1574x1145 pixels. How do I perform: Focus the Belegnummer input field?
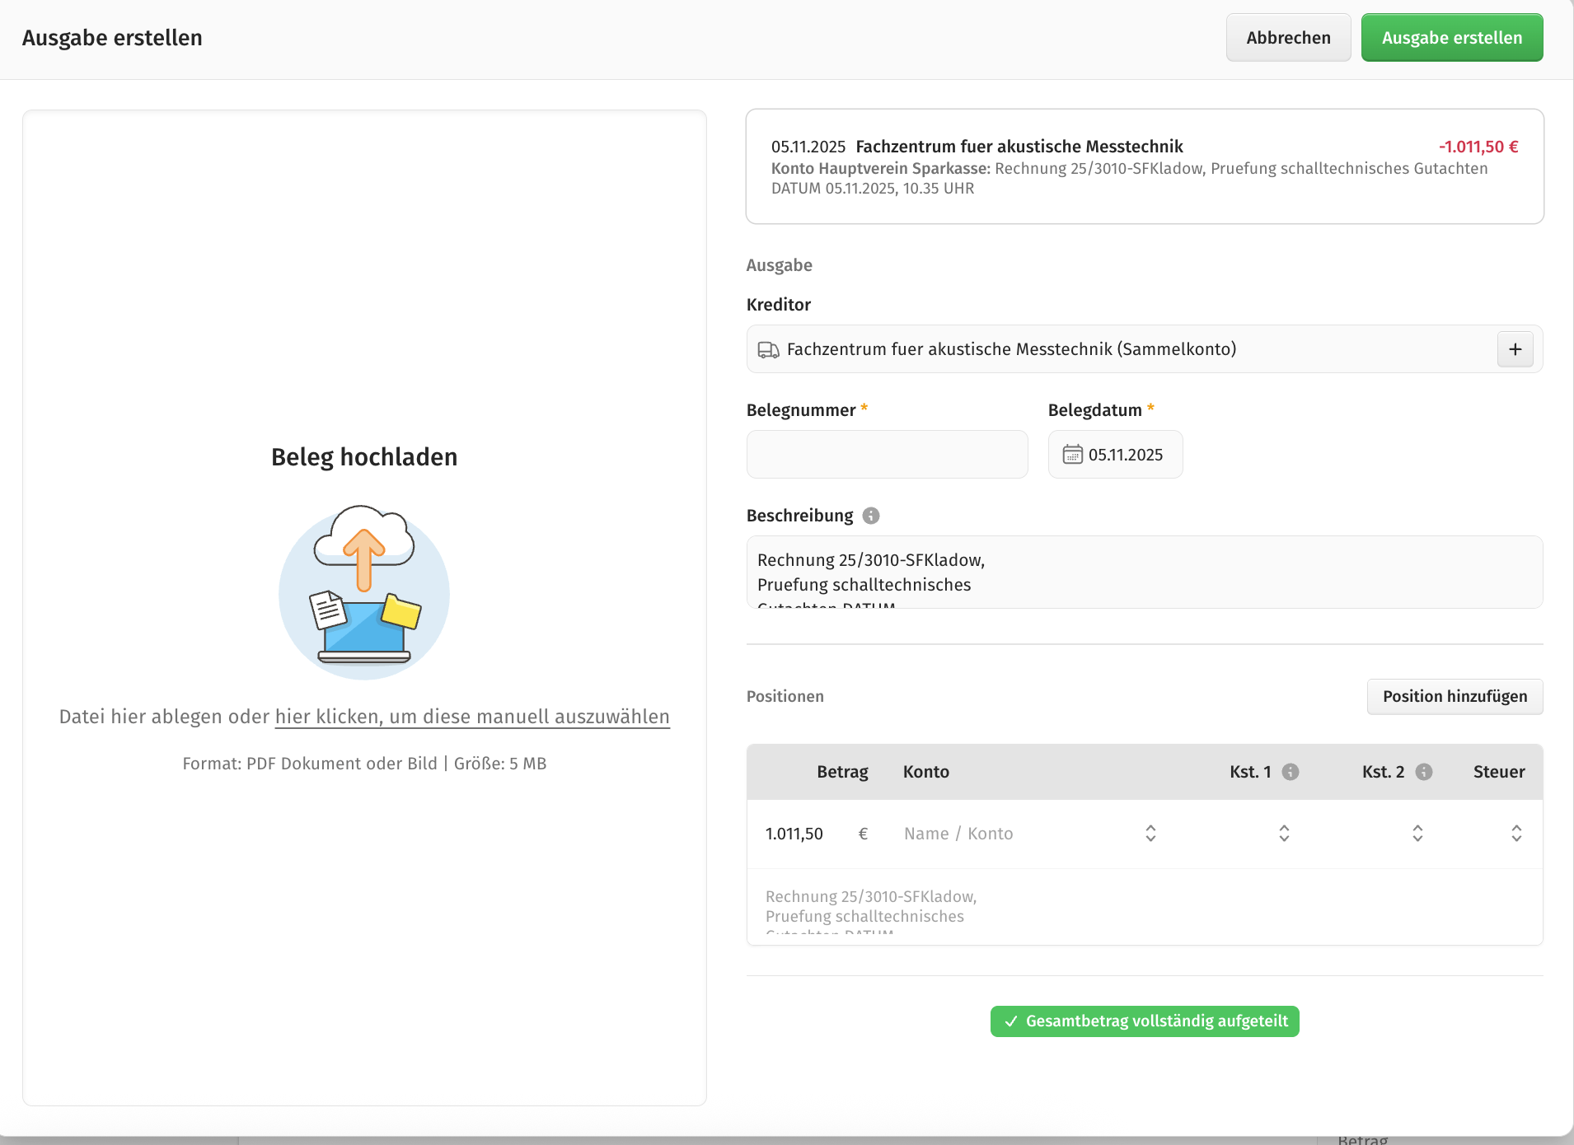coord(887,455)
